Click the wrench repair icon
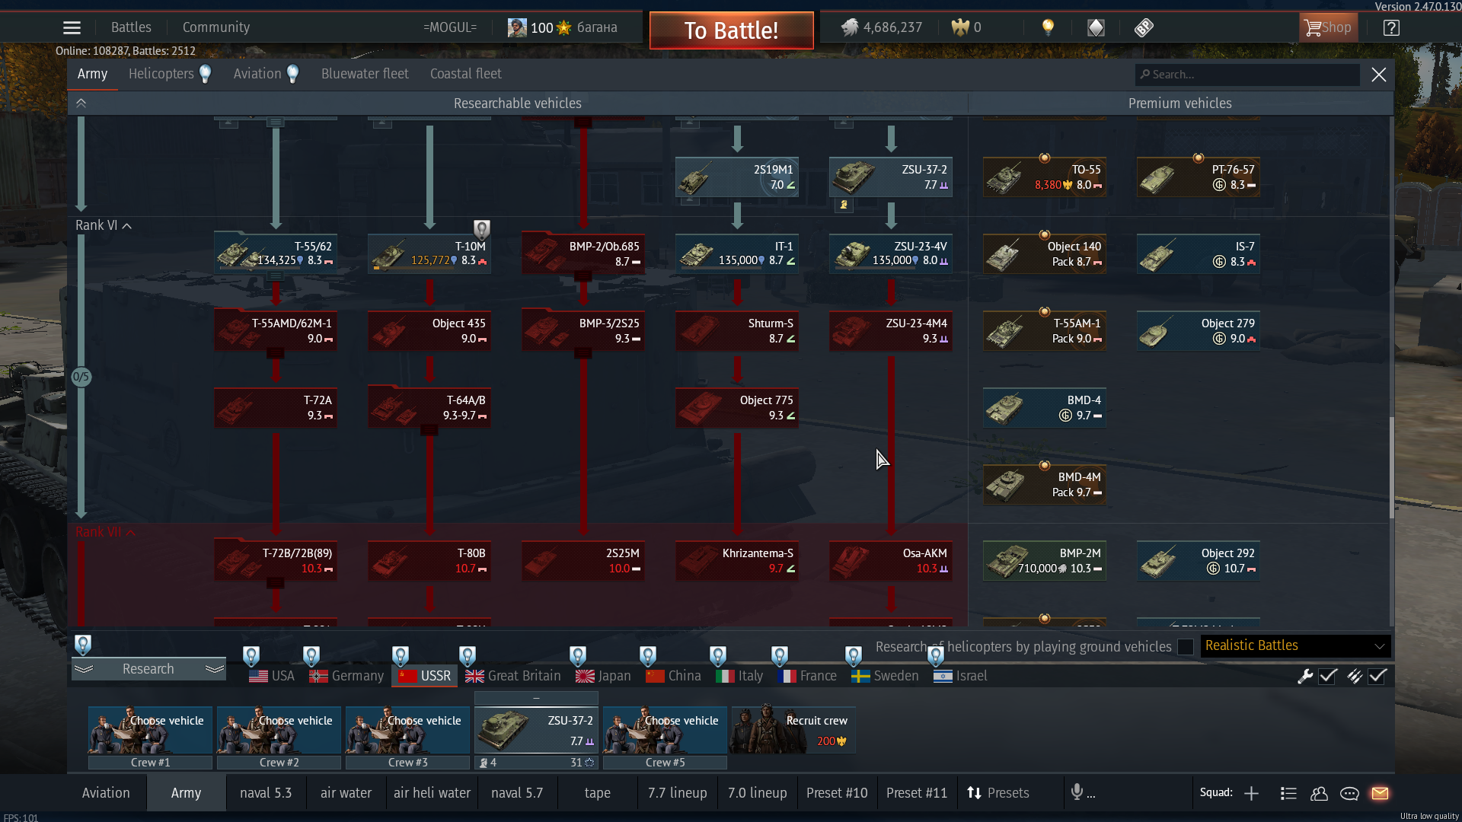Screen dimensions: 1462x822 (1305, 676)
